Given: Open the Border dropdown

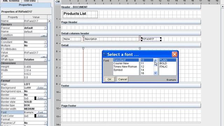Looking at the screenshot, I should point(45,95).
